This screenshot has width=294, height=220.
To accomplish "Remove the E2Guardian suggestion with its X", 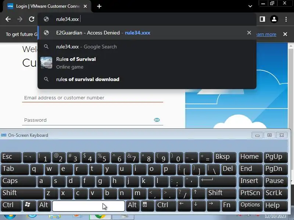I will 249,33.
